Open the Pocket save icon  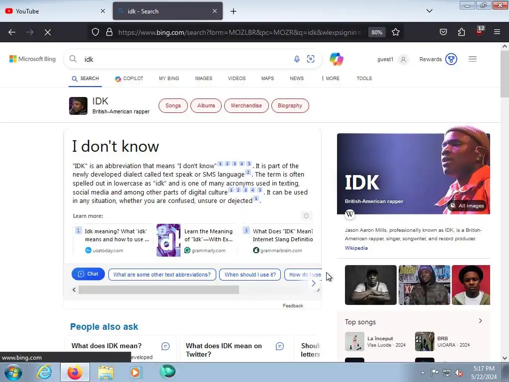pos(443,32)
